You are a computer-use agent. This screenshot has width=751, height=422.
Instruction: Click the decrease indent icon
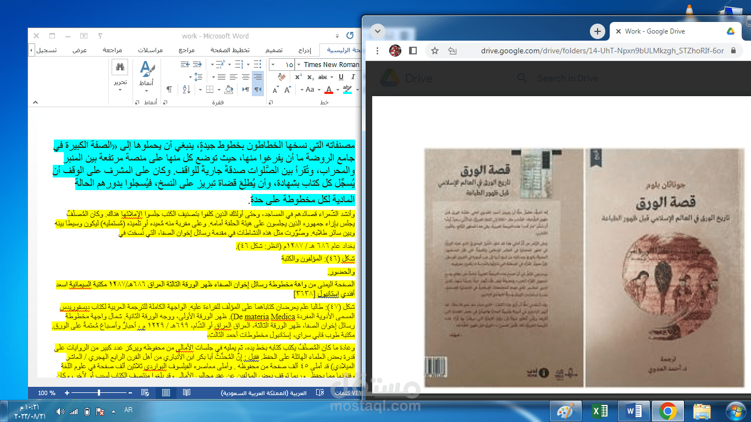197,64
